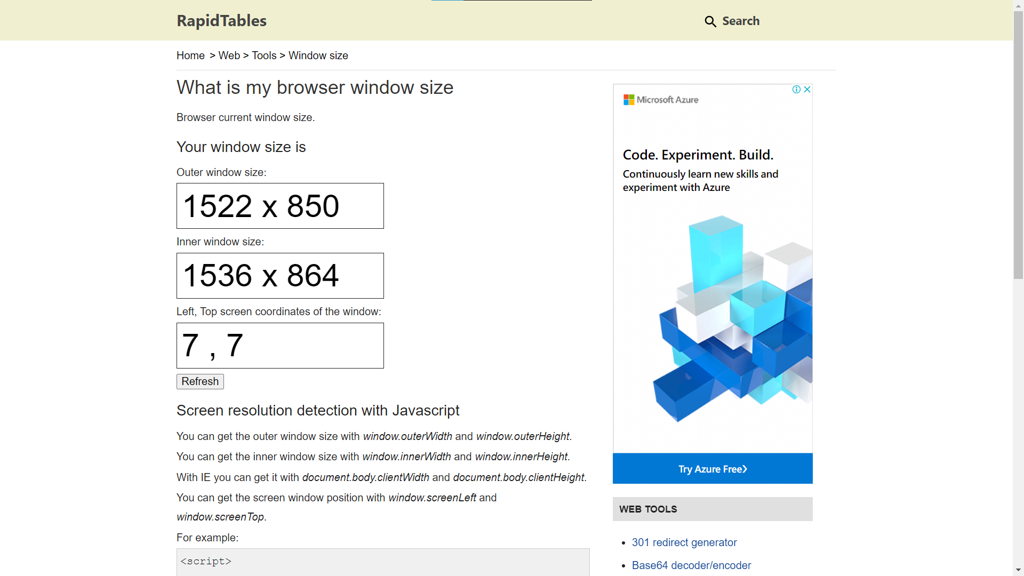Open the Tools breadcrumb link
This screenshot has width=1024, height=576.
click(264, 55)
